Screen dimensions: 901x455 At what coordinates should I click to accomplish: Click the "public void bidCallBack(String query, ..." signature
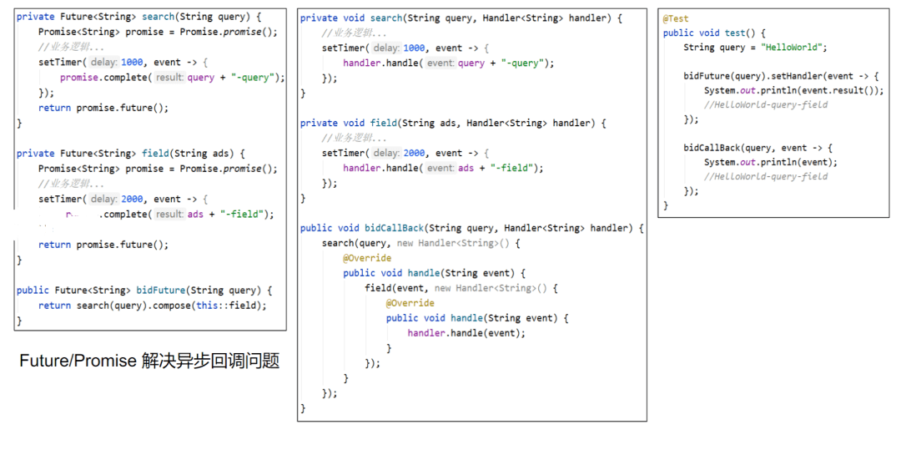472,228
